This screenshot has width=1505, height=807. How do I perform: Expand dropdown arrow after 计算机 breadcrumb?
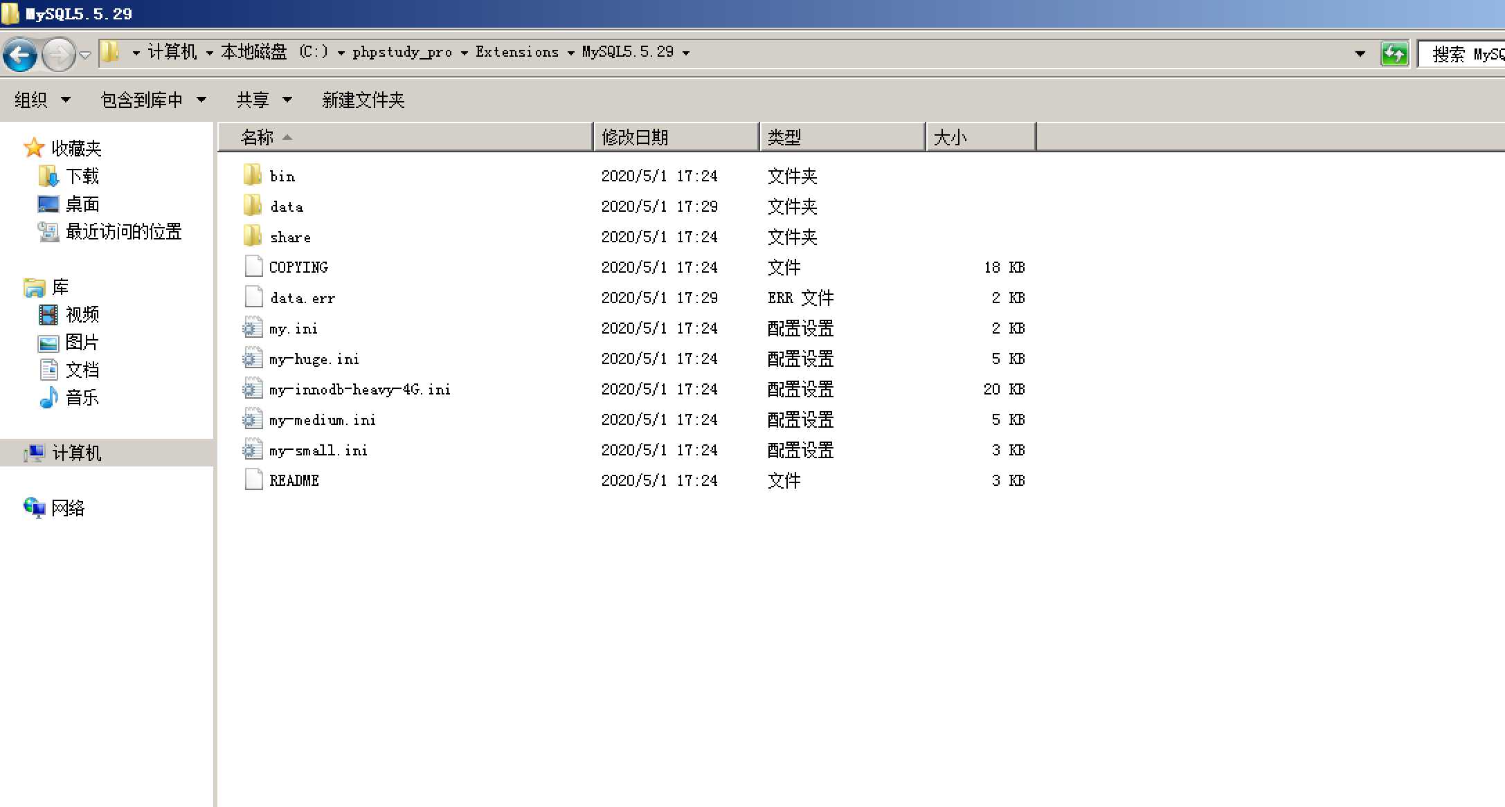pos(209,53)
